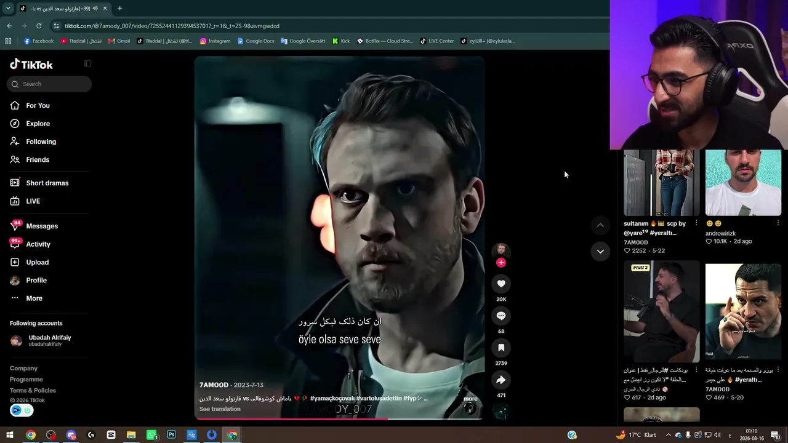788x443 pixels.
Task: Open the PART 2 podcast video thumbnail
Action: [662, 312]
